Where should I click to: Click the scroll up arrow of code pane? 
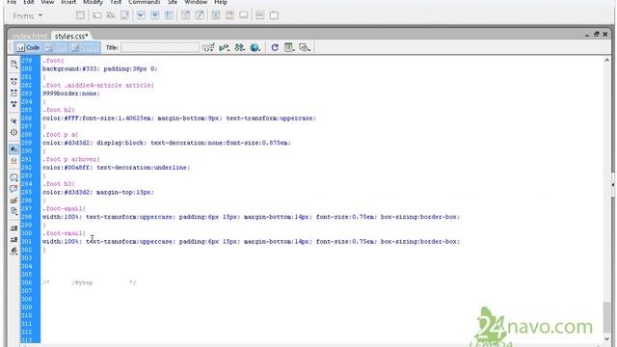606,60
